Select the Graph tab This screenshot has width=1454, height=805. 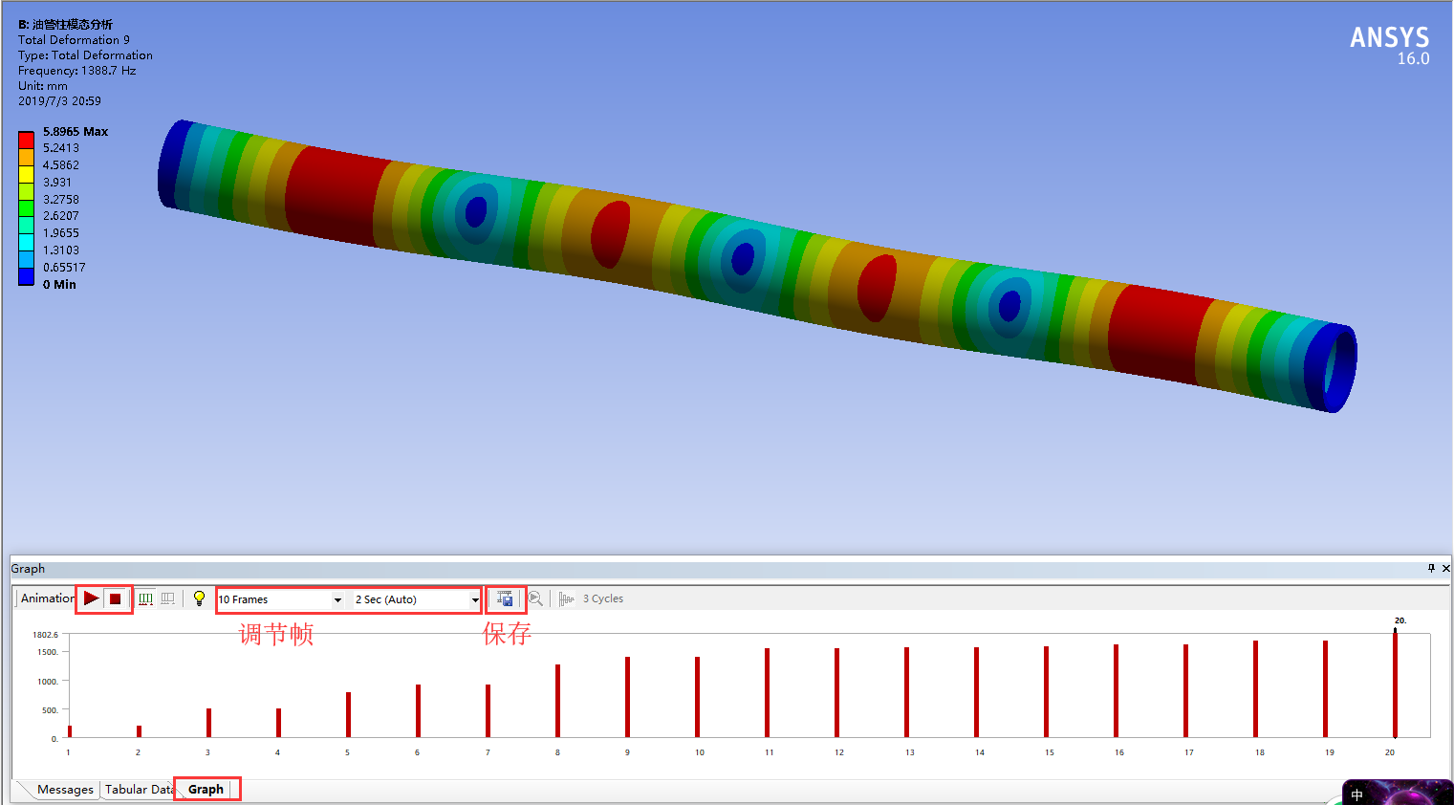point(206,789)
